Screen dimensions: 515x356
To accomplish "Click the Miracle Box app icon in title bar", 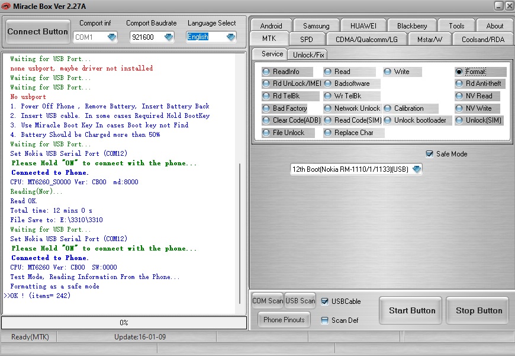I will 5,7.
